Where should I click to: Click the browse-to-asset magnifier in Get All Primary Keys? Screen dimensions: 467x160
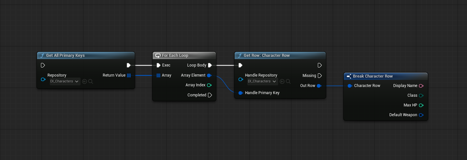coord(91,81)
